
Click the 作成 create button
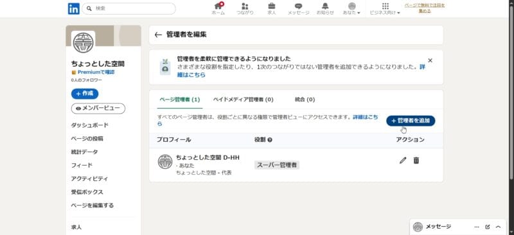click(x=85, y=94)
